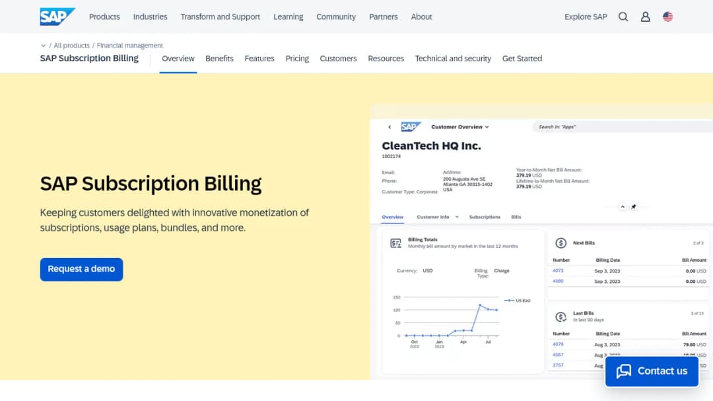
Task: Expand the breadcrumb chevron
Action: click(x=43, y=46)
